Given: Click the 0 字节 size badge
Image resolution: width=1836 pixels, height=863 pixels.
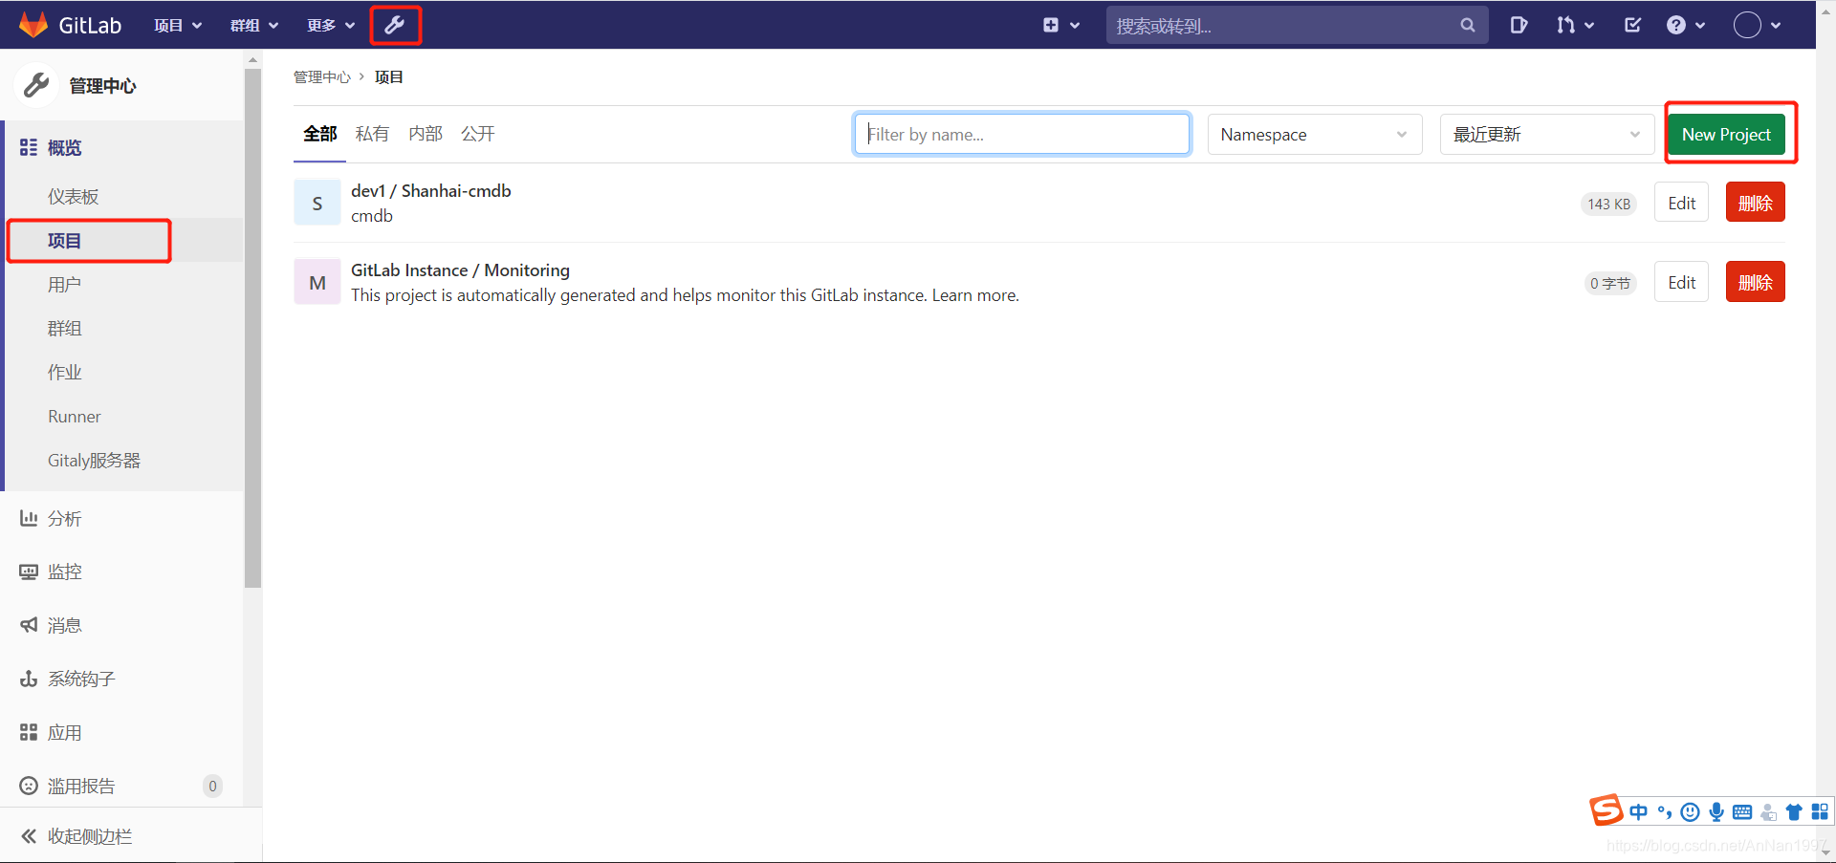Looking at the screenshot, I should click(x=1609, y=283).
